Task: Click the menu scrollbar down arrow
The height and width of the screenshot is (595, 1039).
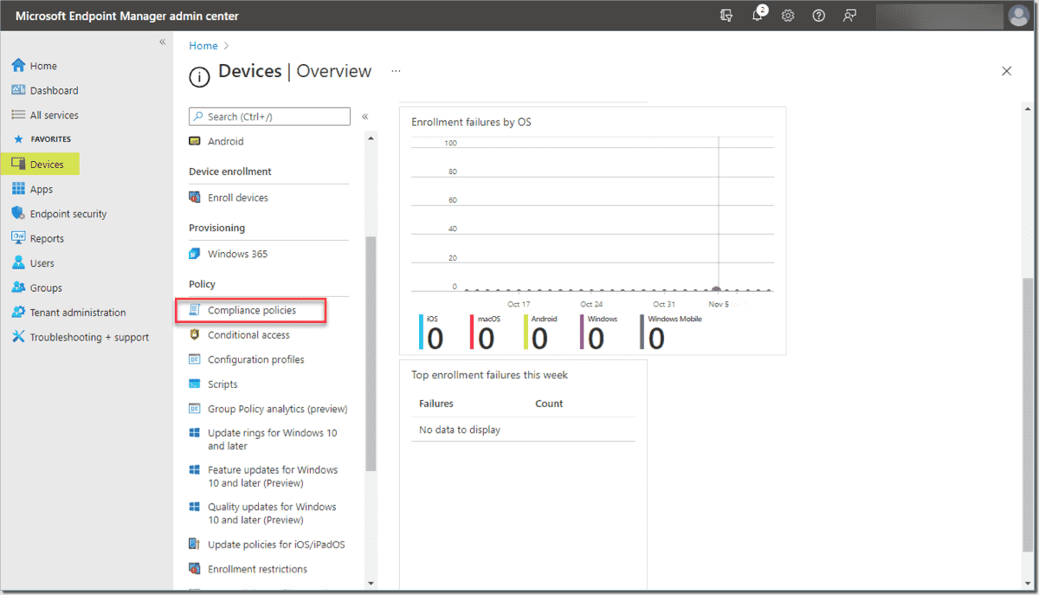Action: point(371,583)
